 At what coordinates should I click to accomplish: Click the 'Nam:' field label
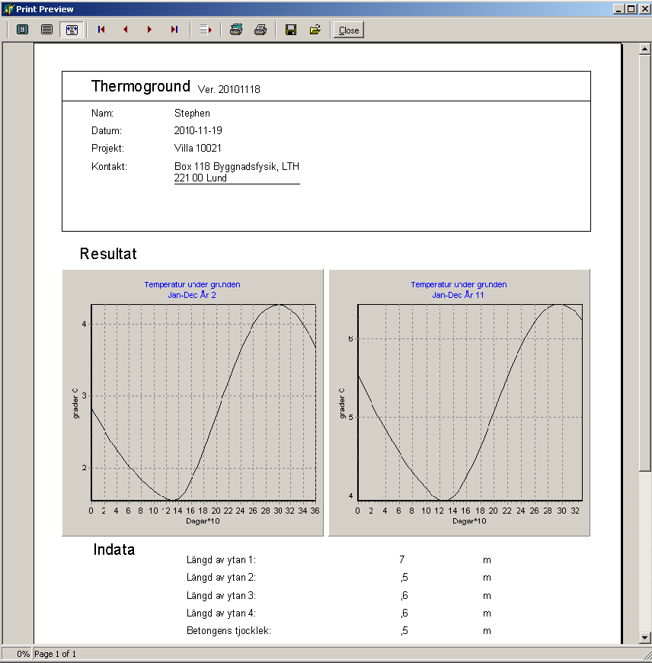click(x=102, y=113)
